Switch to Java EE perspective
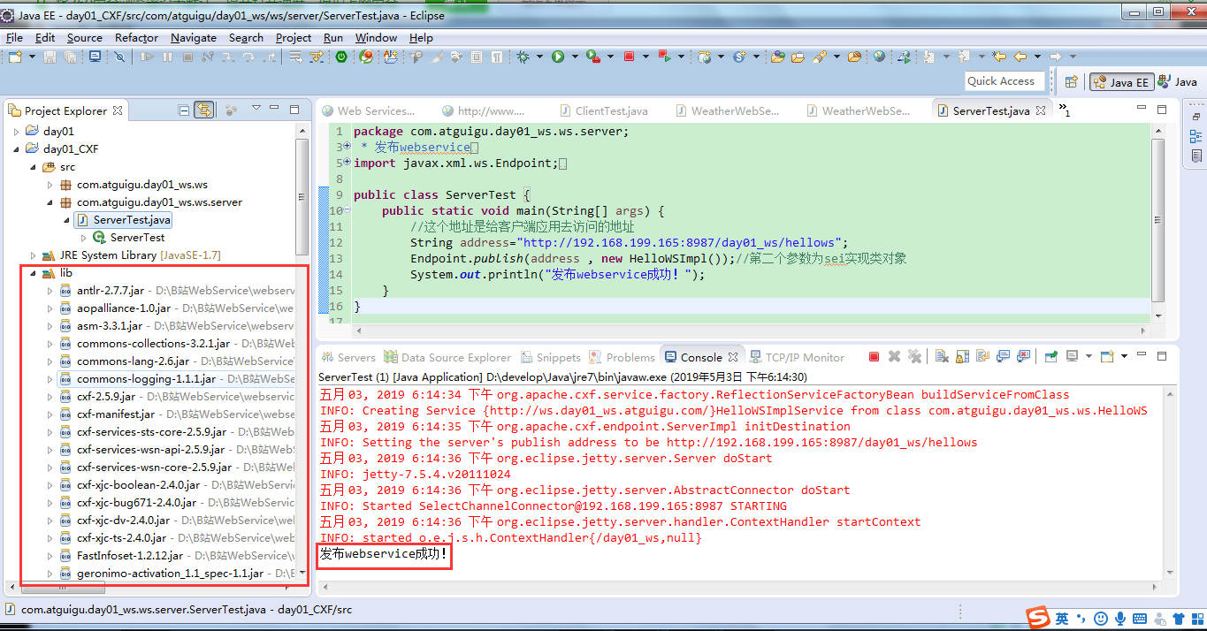This screenshot has width=1207, height=631. click(x=1120, y=81)
